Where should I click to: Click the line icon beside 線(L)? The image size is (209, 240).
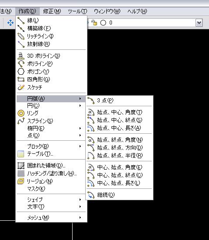coord(21,21)
